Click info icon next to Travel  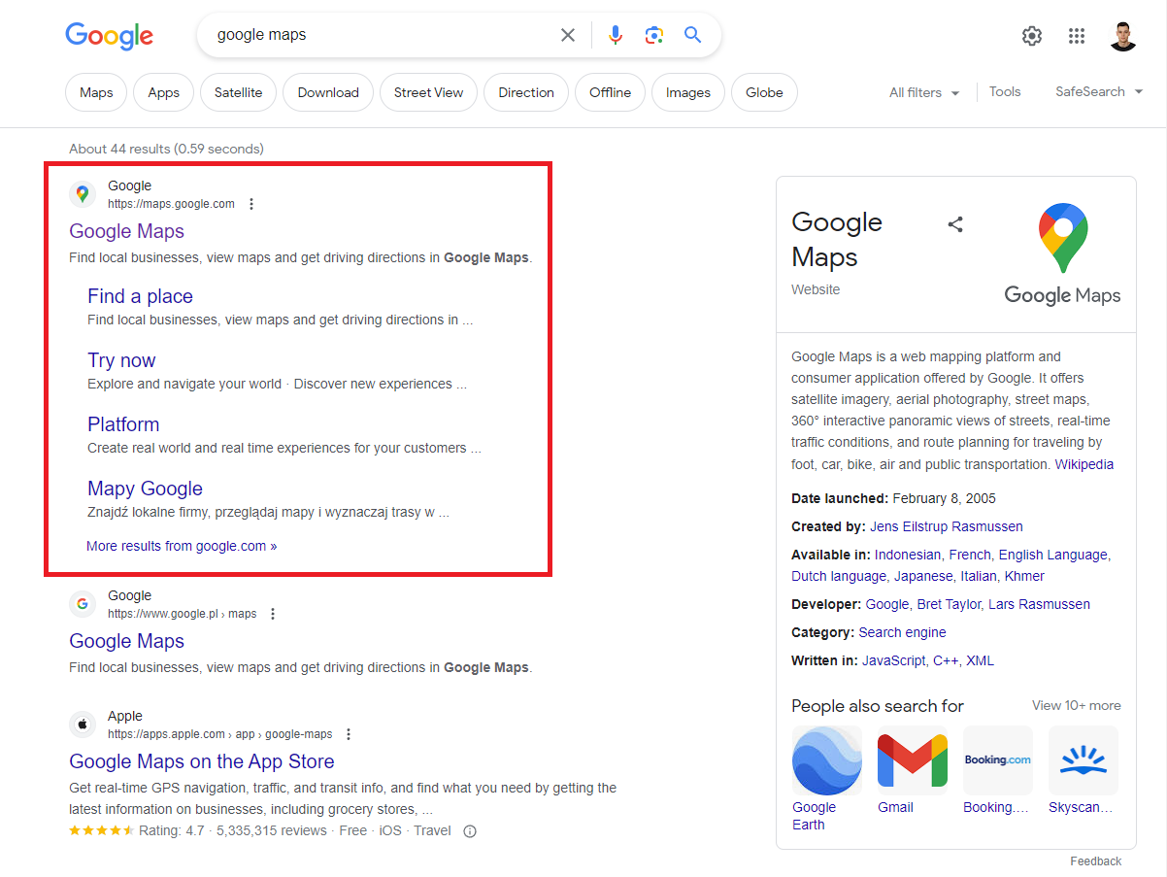click(x=470, y=831)
